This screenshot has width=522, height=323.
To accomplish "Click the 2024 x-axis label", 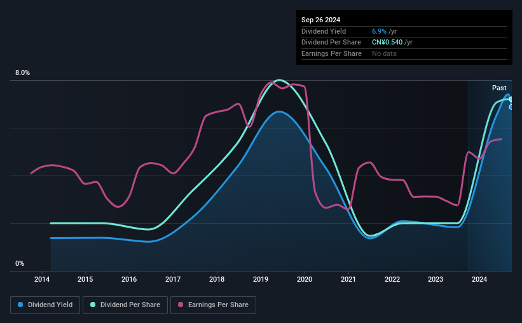I will [479, 279].
